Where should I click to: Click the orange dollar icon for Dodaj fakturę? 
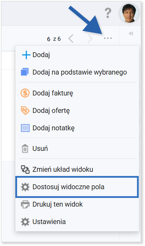pos(25,93)
